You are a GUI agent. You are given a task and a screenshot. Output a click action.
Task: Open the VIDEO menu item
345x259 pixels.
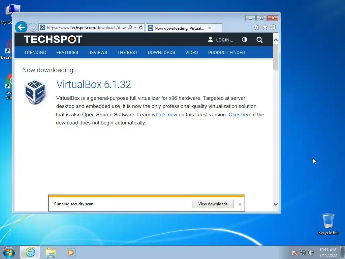pos(192,52)
